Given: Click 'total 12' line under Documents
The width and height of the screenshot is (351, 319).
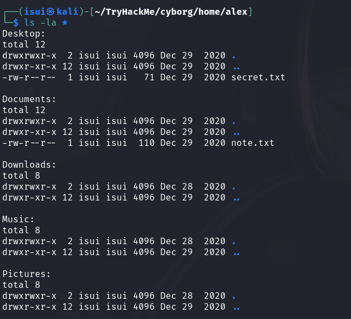Looking at the screenshot, I should tap(24, 110).
